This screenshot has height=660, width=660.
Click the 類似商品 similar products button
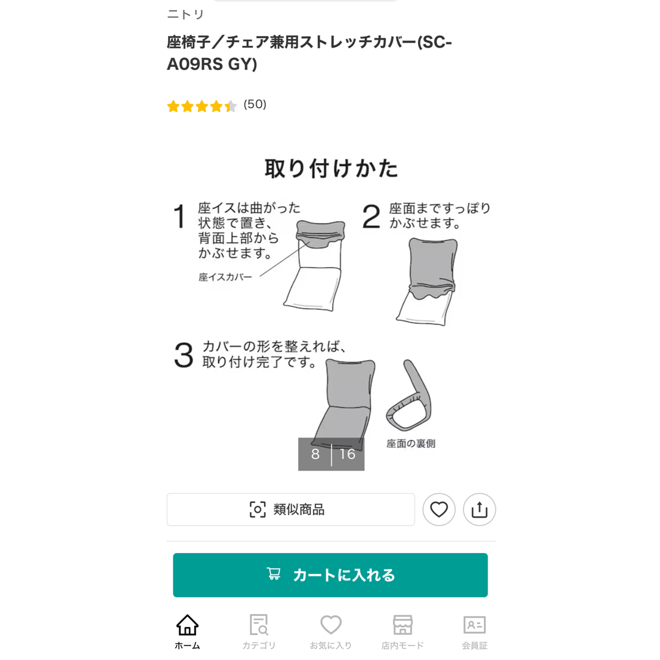pos(291,510)
